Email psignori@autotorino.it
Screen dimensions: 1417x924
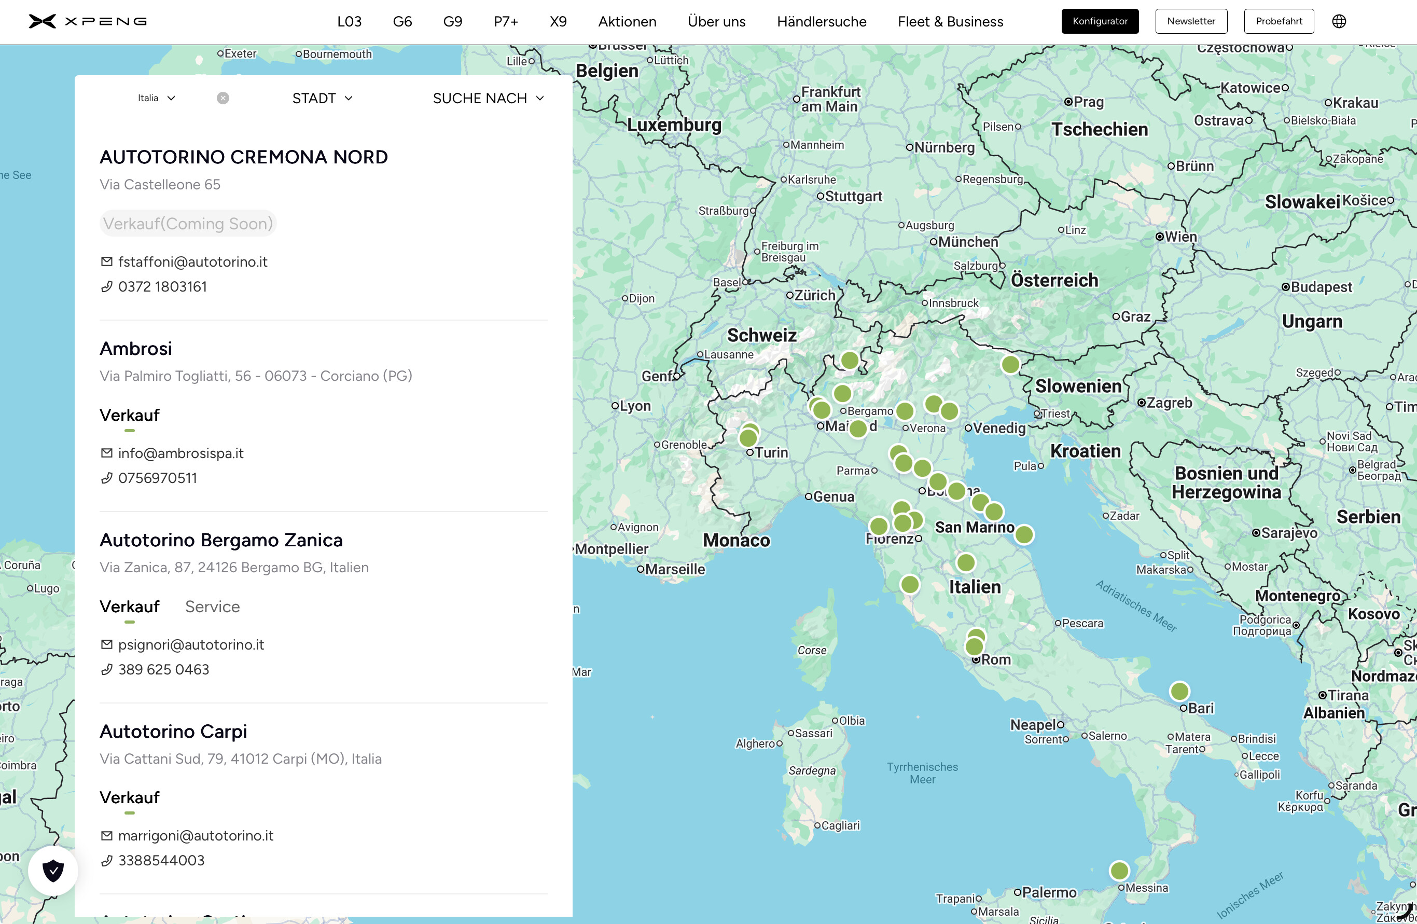[x=191, y=645]
